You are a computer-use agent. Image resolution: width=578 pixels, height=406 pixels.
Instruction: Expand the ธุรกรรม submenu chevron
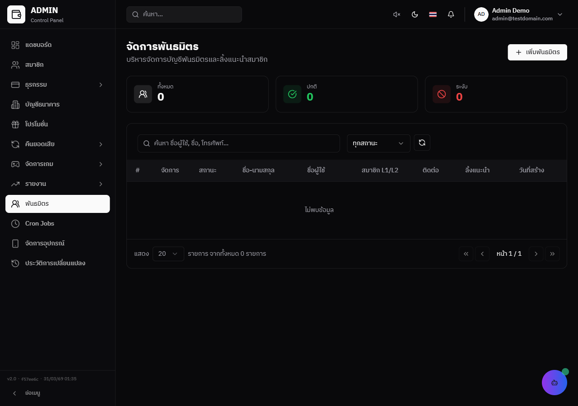101,85
